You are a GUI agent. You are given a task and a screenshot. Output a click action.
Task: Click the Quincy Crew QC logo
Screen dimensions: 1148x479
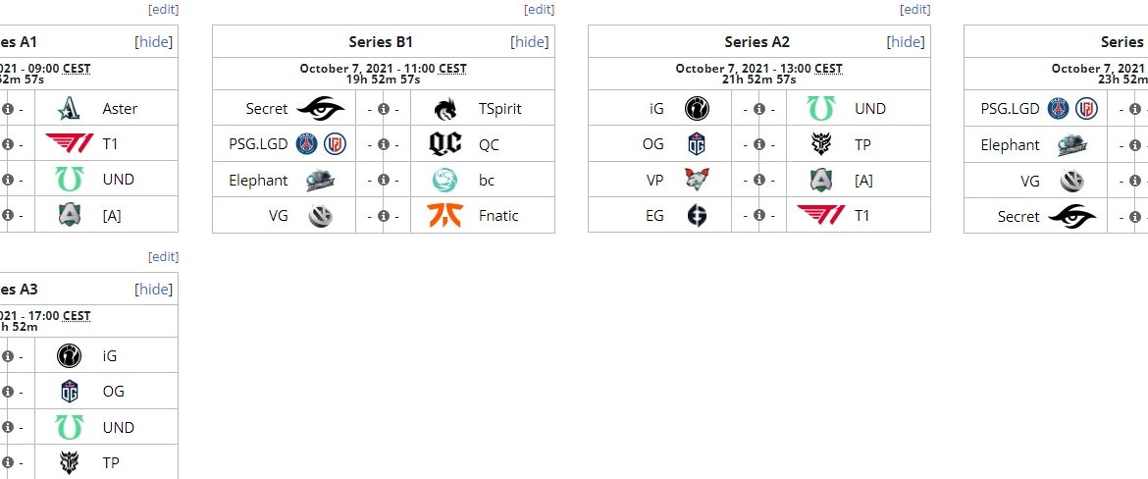pos(444,144)
